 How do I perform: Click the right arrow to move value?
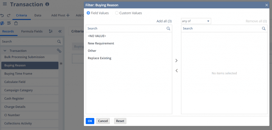pos(177,61)
